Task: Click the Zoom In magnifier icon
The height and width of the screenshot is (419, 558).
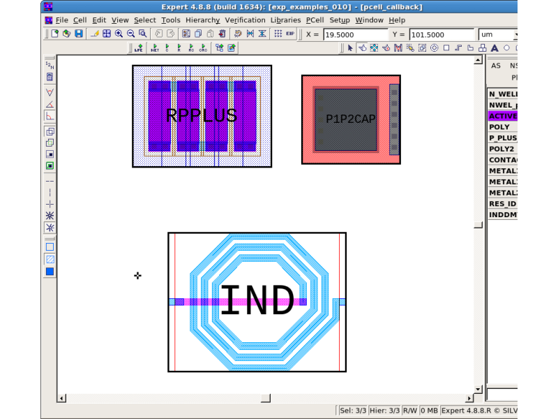Action: click(x=119, y=34)
